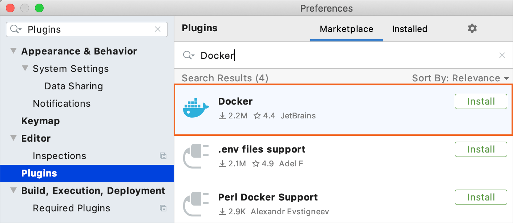The image size is (513, 223).
Task: Click the Docker plugin title
Action: pyautogui.click(x=235, y=101)
